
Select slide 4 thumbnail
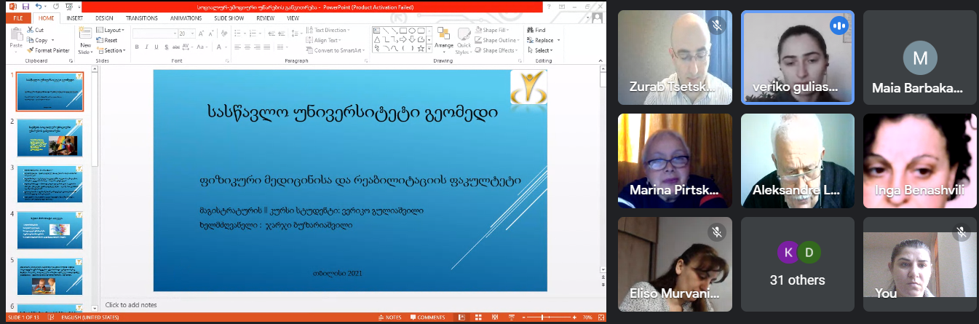[x=50, y=229]
